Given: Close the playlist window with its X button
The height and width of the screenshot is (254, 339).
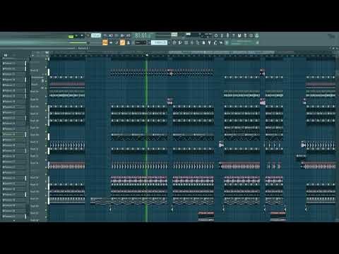Looking at the screenshot, I should point(337,48).
